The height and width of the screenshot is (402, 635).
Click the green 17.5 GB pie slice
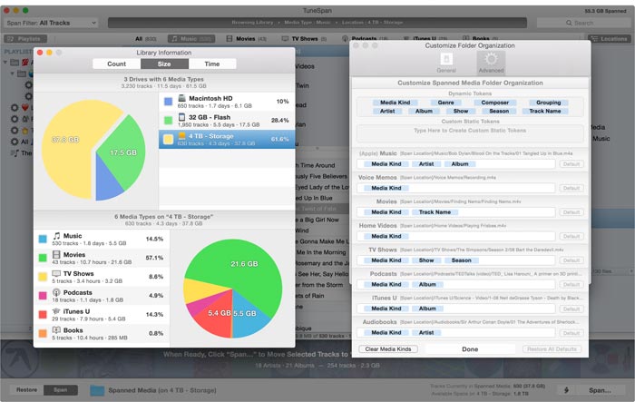pos(122,154)
